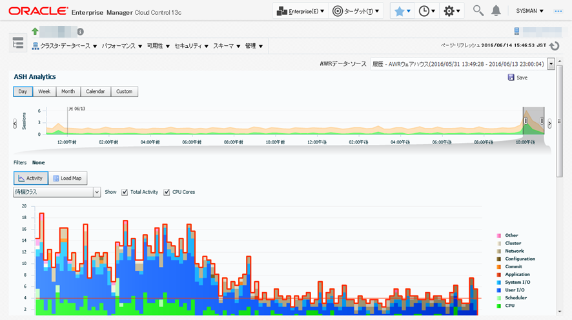Click left handle of time slider
This screenshot has width=572, height=320.
click(526, 120)
